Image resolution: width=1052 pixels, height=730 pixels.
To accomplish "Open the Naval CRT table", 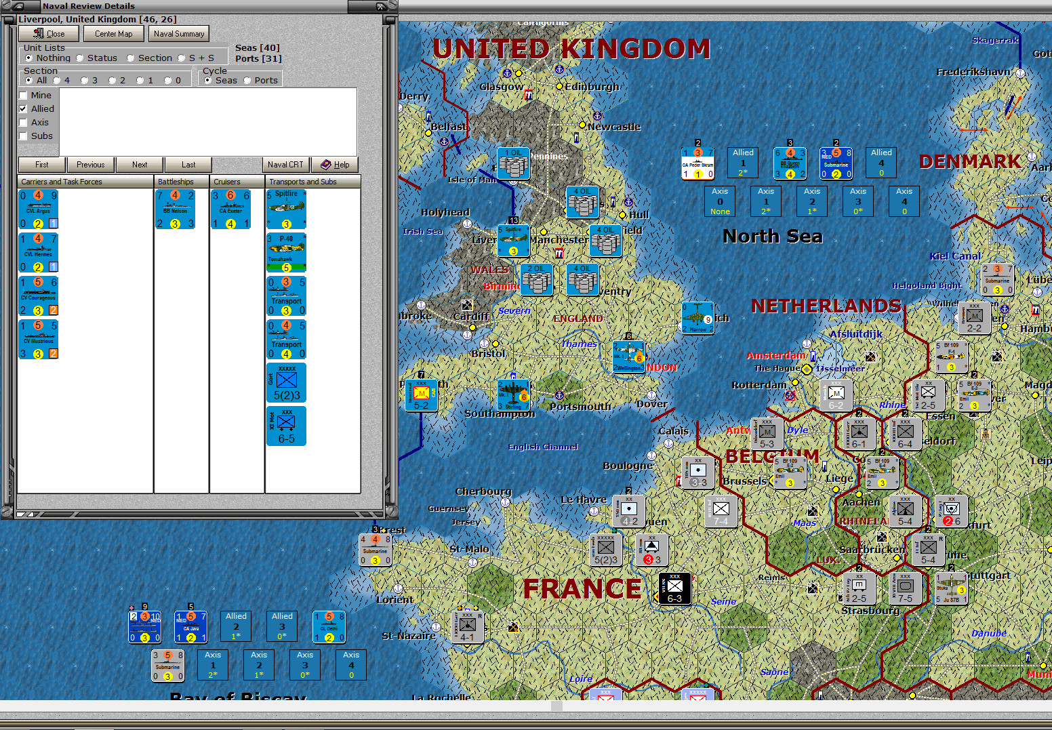I will click(286, 165).
